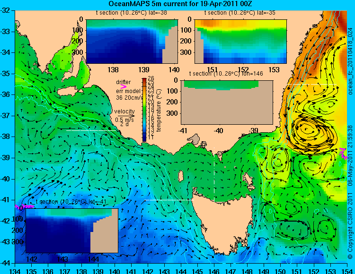This screenshot has height=274, width=355.
Task: Select the 't section lat=-41' panel title
Action: coord(71,202)
